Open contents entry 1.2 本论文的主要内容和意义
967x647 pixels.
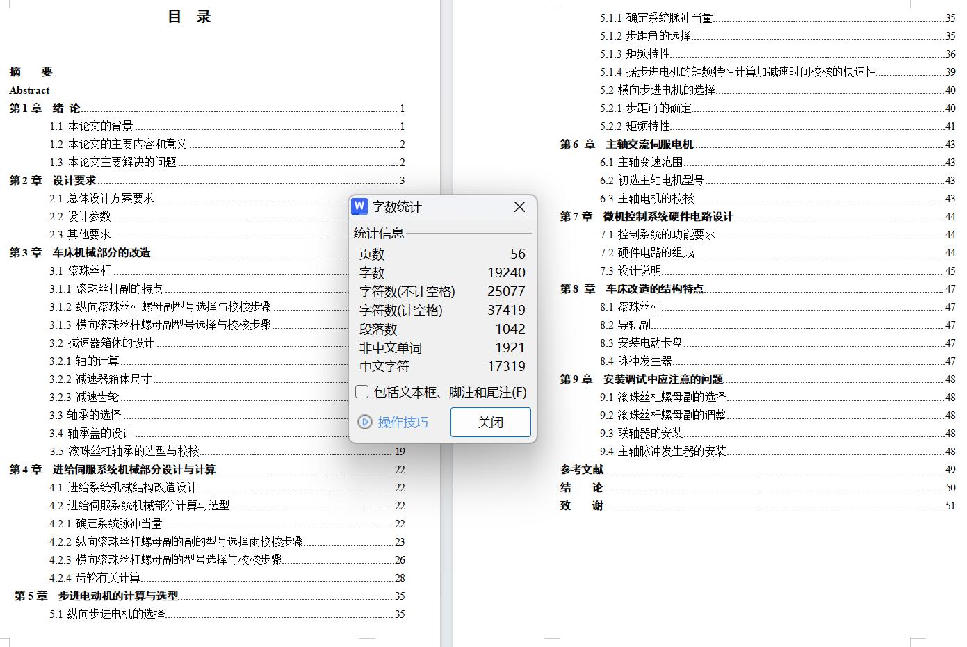pyautogui.click(x=227, y=144)
